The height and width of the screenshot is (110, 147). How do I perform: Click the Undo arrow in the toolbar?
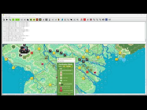point(4,20)
